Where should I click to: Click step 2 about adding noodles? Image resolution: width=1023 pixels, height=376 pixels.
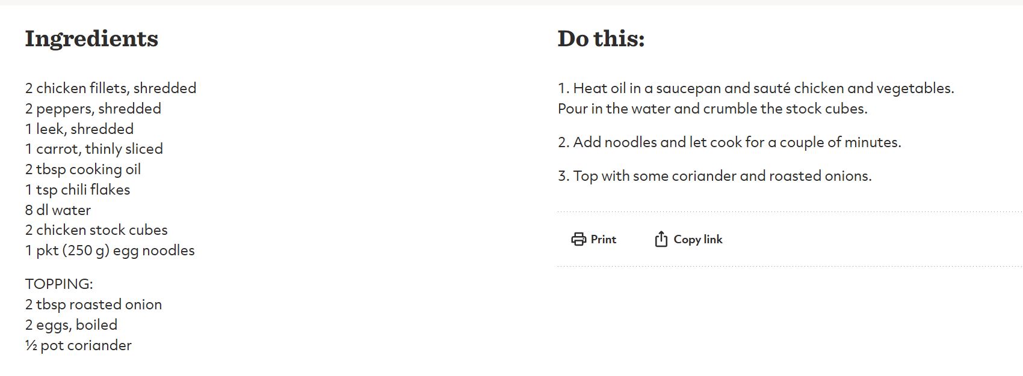(x=729, y=142)
